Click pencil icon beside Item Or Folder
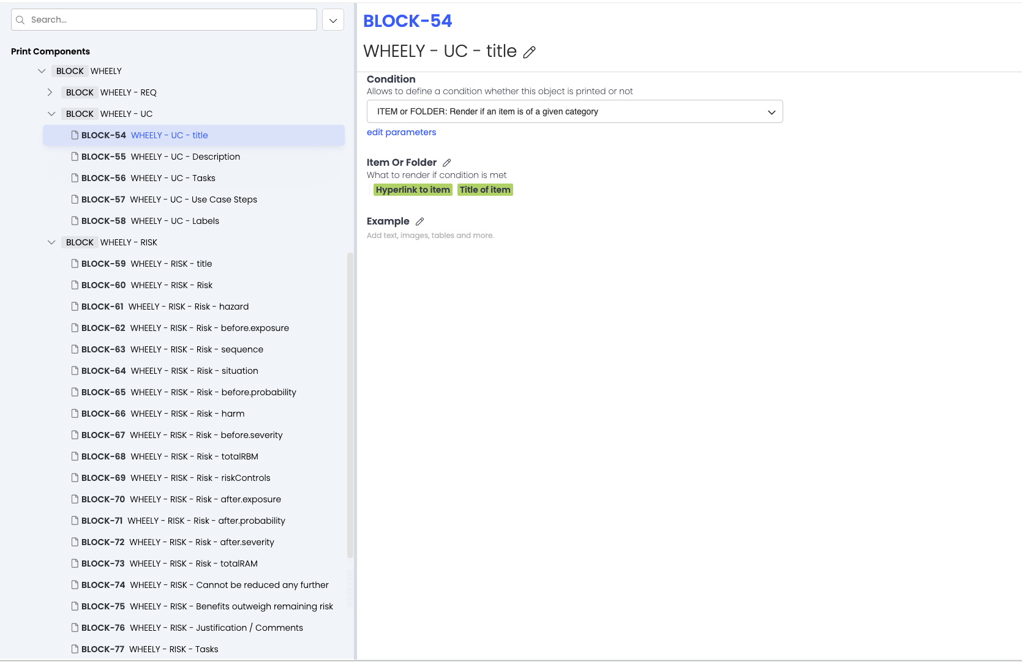The image size is (1022, 662). coord(447,163)
